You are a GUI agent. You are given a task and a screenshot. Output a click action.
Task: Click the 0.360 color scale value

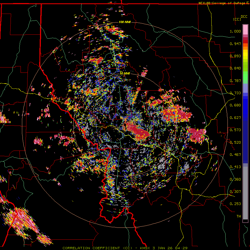pos(235,179)
